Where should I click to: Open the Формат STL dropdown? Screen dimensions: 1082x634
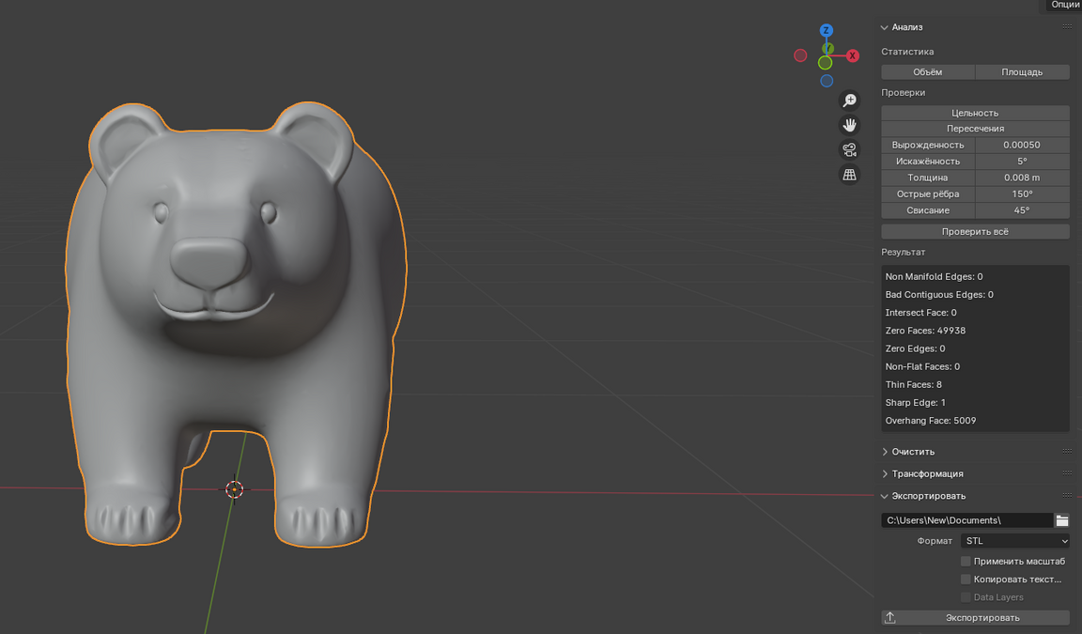(1015, 541)
